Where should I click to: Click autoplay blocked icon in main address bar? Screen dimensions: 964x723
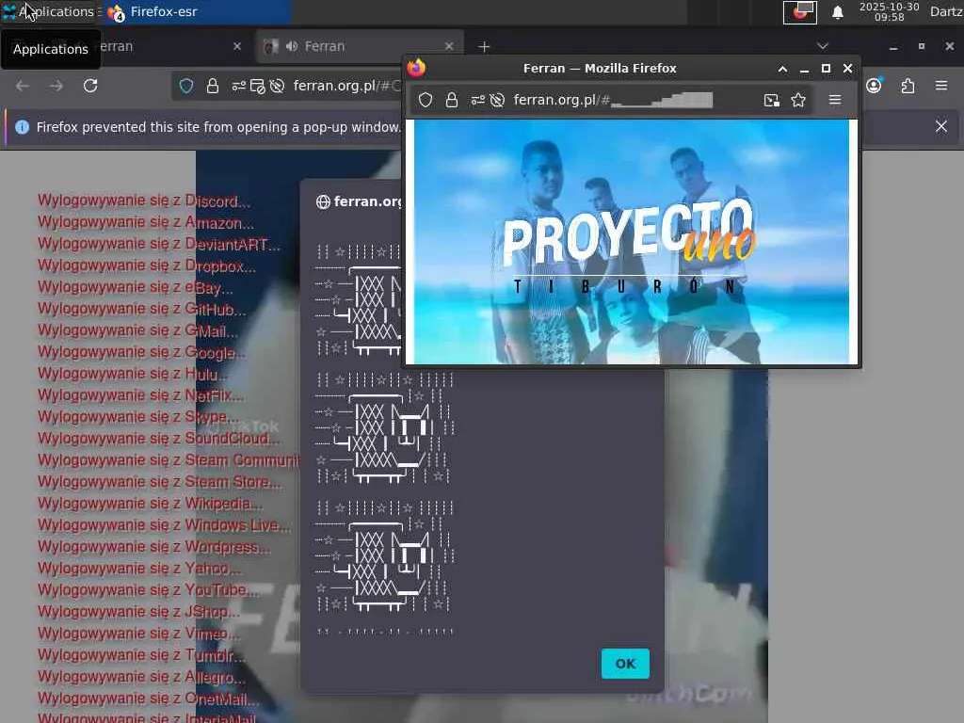278,86
